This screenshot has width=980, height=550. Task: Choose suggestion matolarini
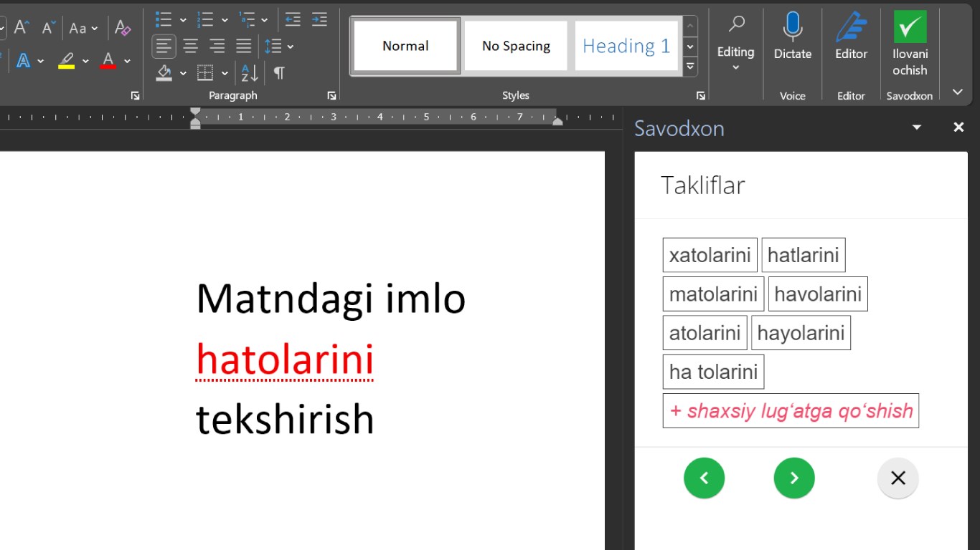click(714, 294)
